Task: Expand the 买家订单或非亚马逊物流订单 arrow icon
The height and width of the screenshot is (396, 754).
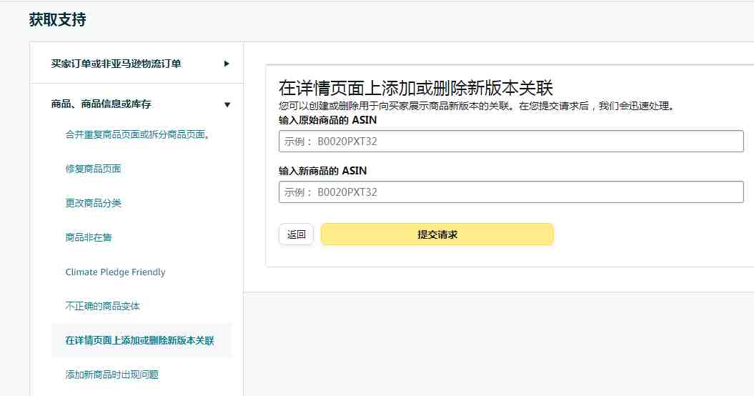Action: (x=227, y=64)
